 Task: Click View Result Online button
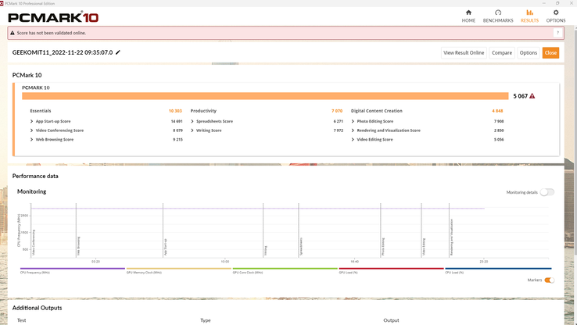[464, 52]
